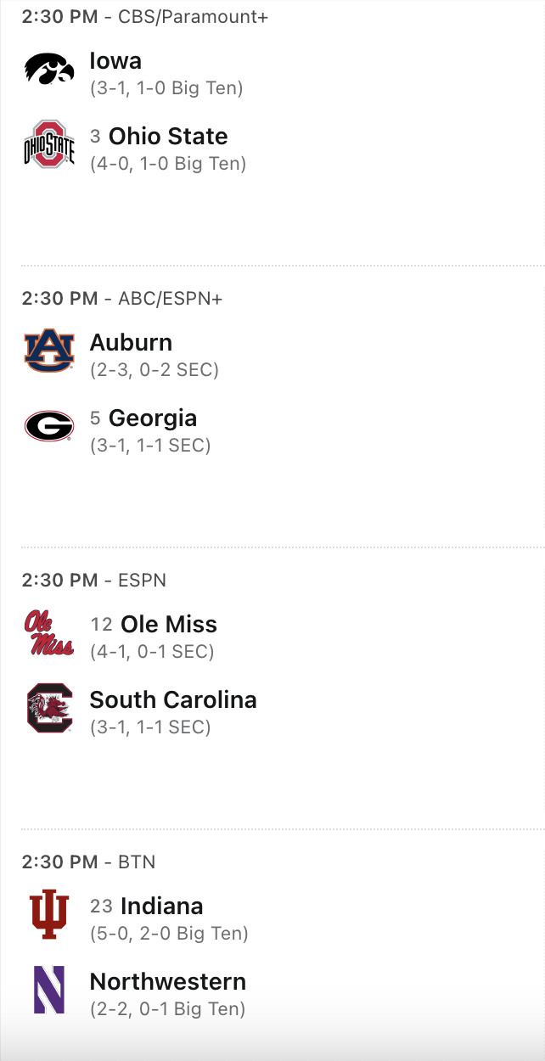Select the 2:30 PM ESPN game header
545x1061 pixels.
click(94, 580)
